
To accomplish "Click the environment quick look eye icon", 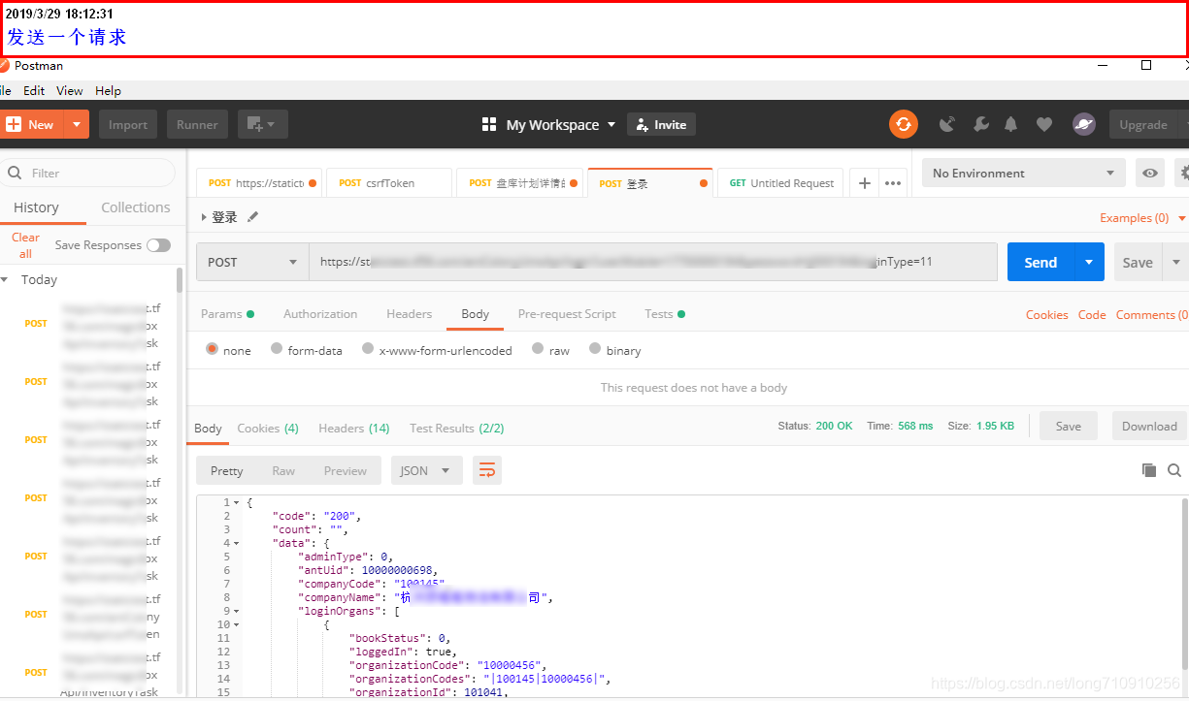I will click(x=1150, y=173).
